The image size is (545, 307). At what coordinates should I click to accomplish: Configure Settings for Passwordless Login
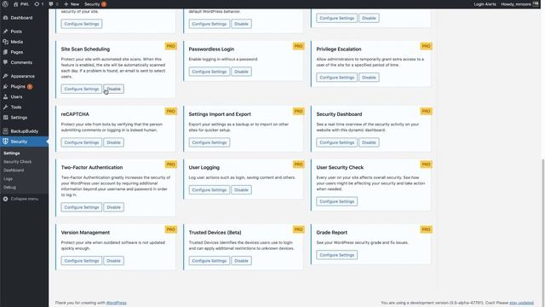[209, 72]
